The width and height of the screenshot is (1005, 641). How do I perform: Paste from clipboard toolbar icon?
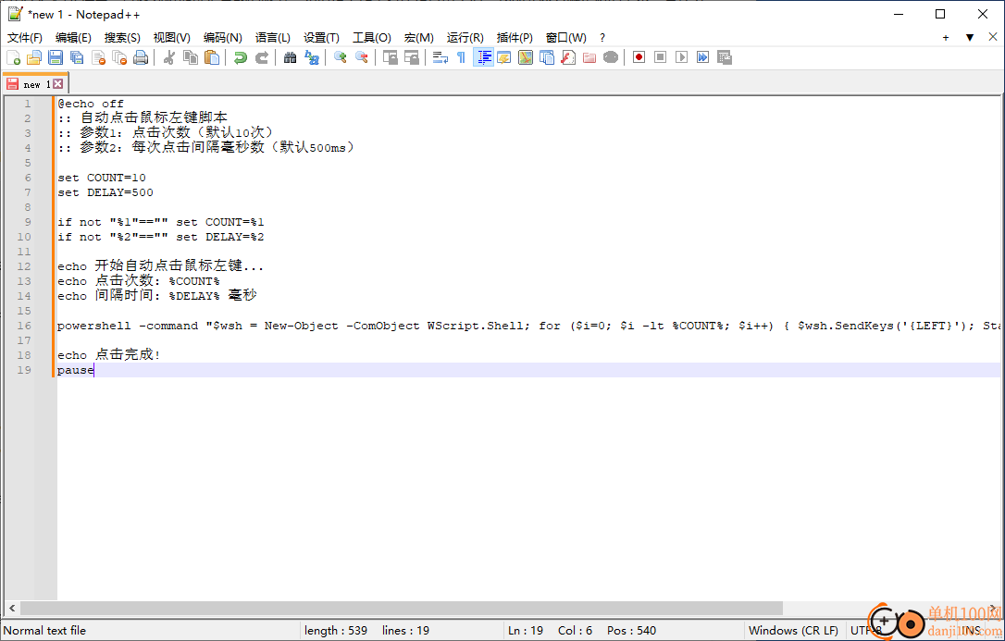[x=212, y=57]
